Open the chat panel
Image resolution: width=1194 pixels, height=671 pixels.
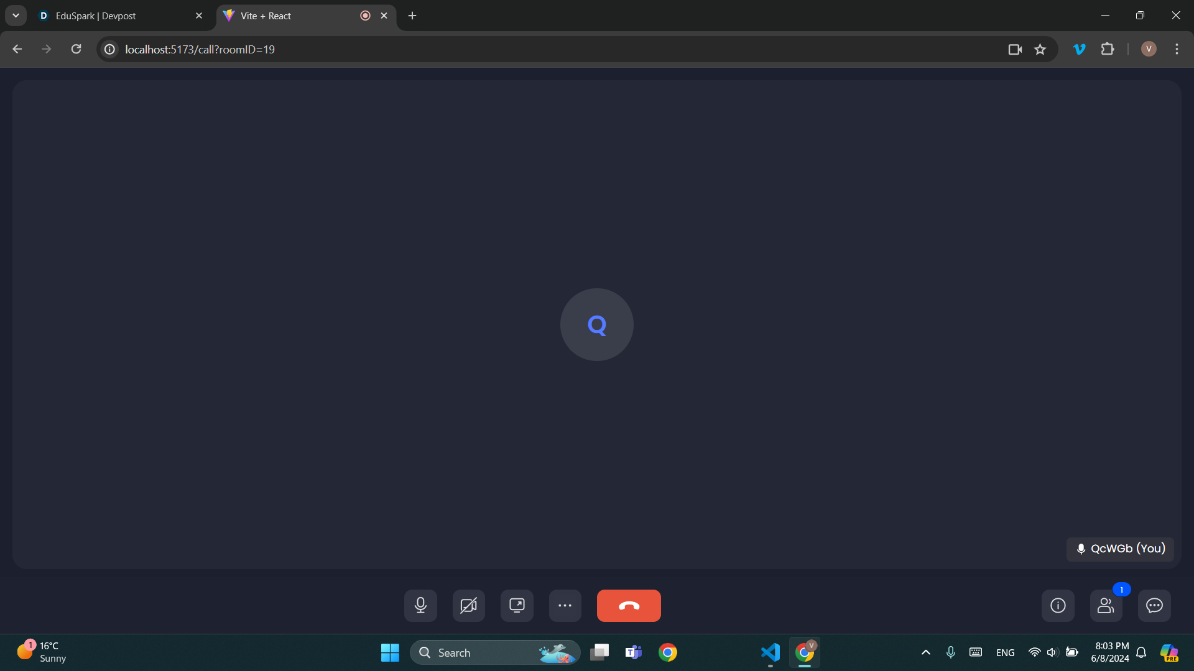point(1154,605)
